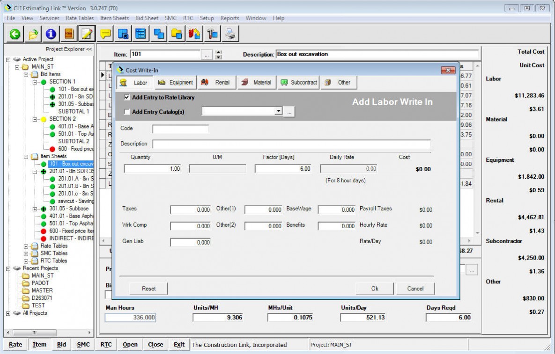The image size is (555, 354).
Task: Open the File menu
Action: pos(11,18)
